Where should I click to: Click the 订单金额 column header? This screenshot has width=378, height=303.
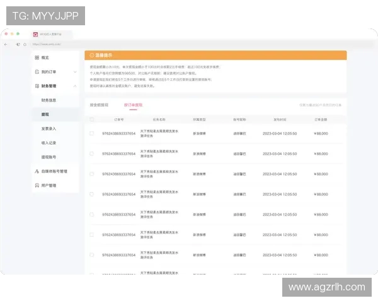pyautogui.click(x=321, y=119)
